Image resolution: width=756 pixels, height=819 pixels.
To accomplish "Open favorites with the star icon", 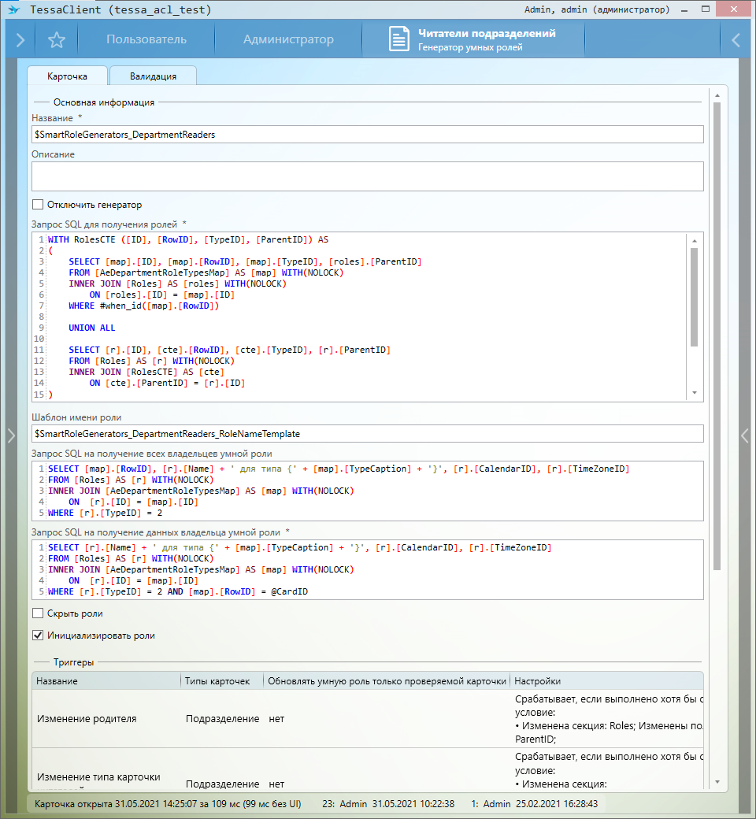I will (x=56, y=40).
